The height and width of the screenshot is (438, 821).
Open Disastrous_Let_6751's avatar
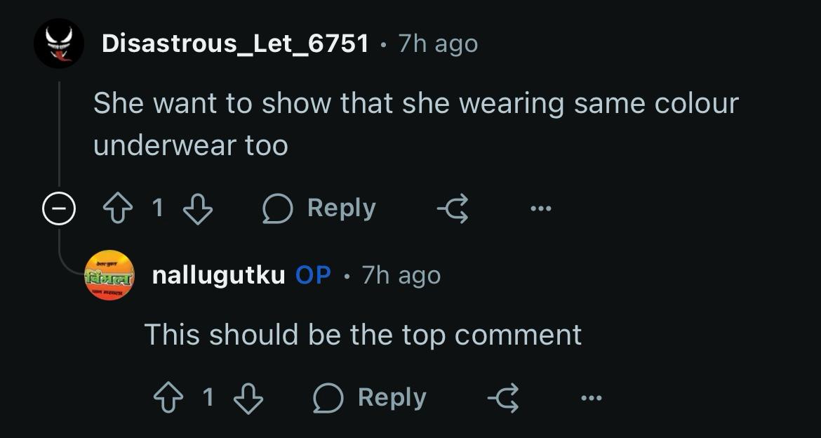(59, 44)
